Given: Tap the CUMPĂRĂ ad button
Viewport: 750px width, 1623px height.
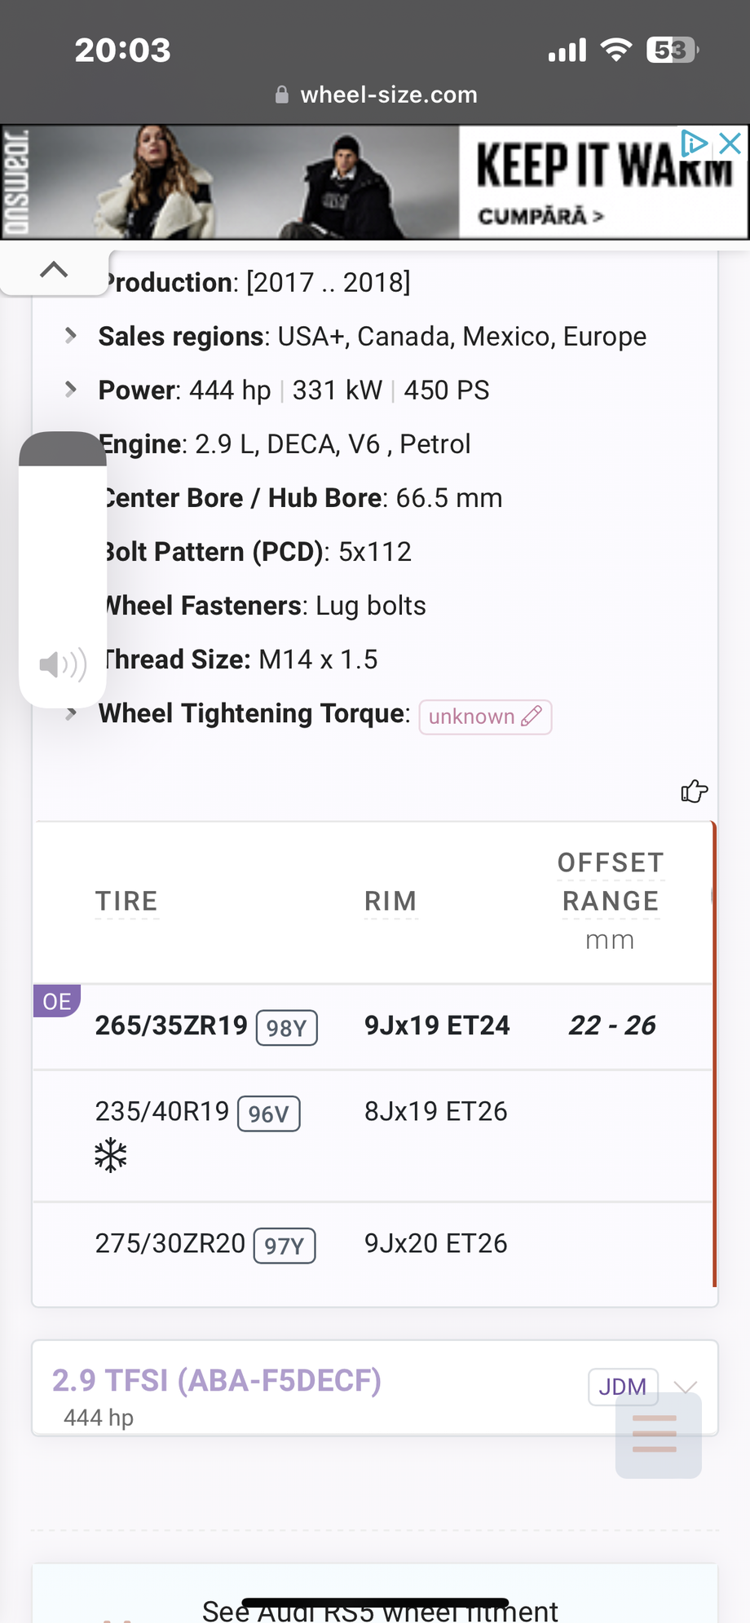Looking at the screenshot, I should [x=540, y=218].
